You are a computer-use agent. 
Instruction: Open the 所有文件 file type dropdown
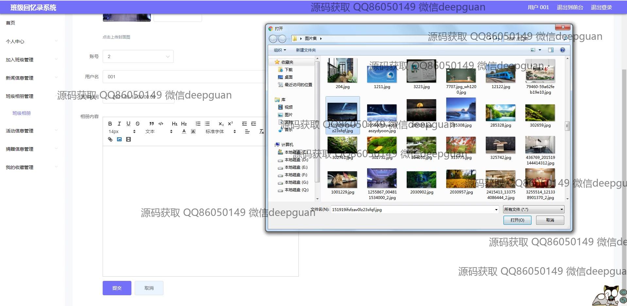click(x=534, y=209)
